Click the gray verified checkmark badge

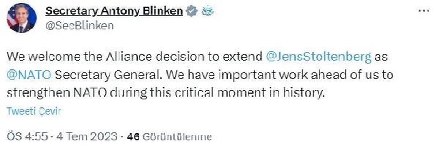click(x=191, y=12)
